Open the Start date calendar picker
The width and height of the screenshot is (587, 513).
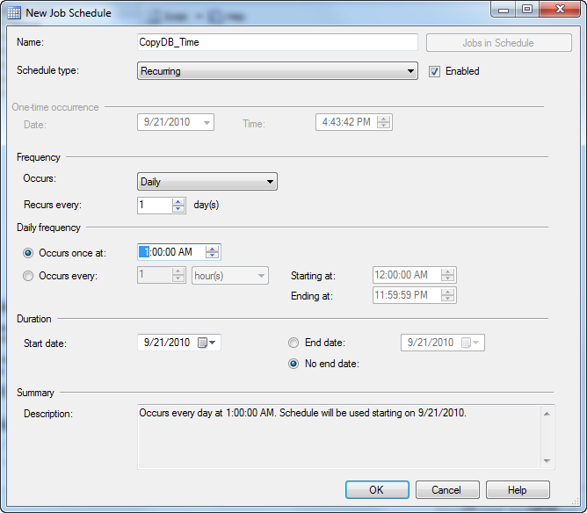click(x=207, y=343)
